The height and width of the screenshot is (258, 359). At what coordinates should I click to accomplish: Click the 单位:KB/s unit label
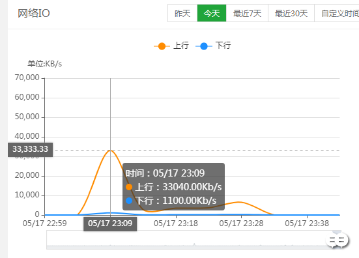(x=45, y=64)
